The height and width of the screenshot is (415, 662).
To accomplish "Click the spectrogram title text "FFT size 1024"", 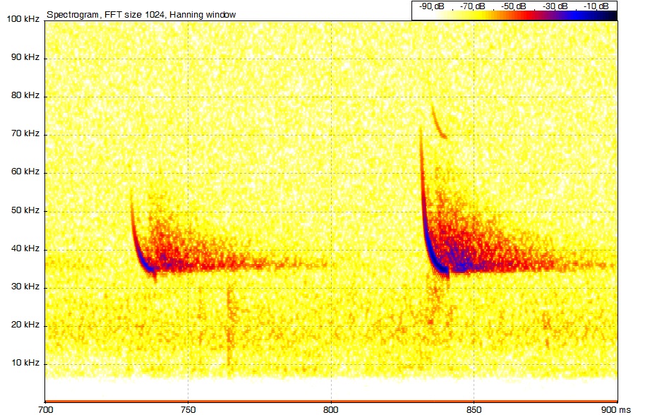I will pyautogui.click(x=135, y=15).
